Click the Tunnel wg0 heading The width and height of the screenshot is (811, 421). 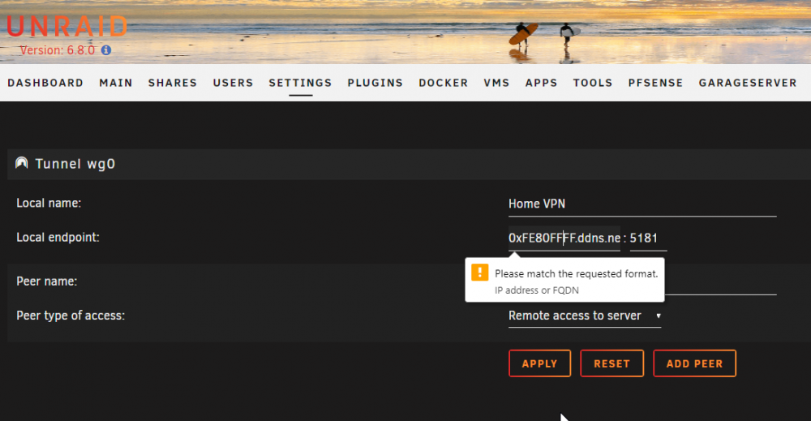point(75,164)
